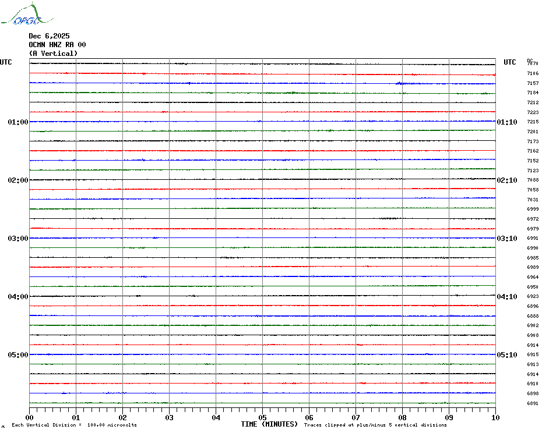Click the 05:00 UTC label on left axis
542x433 pixels.
pyautogui.click(x=18, y=355)
